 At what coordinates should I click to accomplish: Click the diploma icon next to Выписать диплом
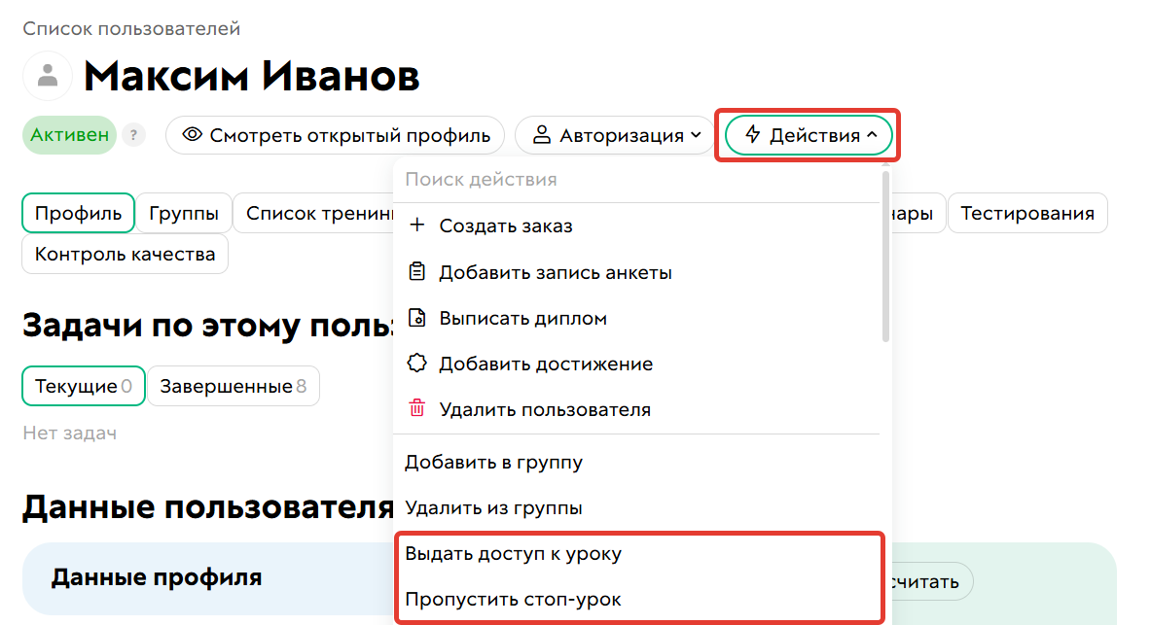pos(418,317)
